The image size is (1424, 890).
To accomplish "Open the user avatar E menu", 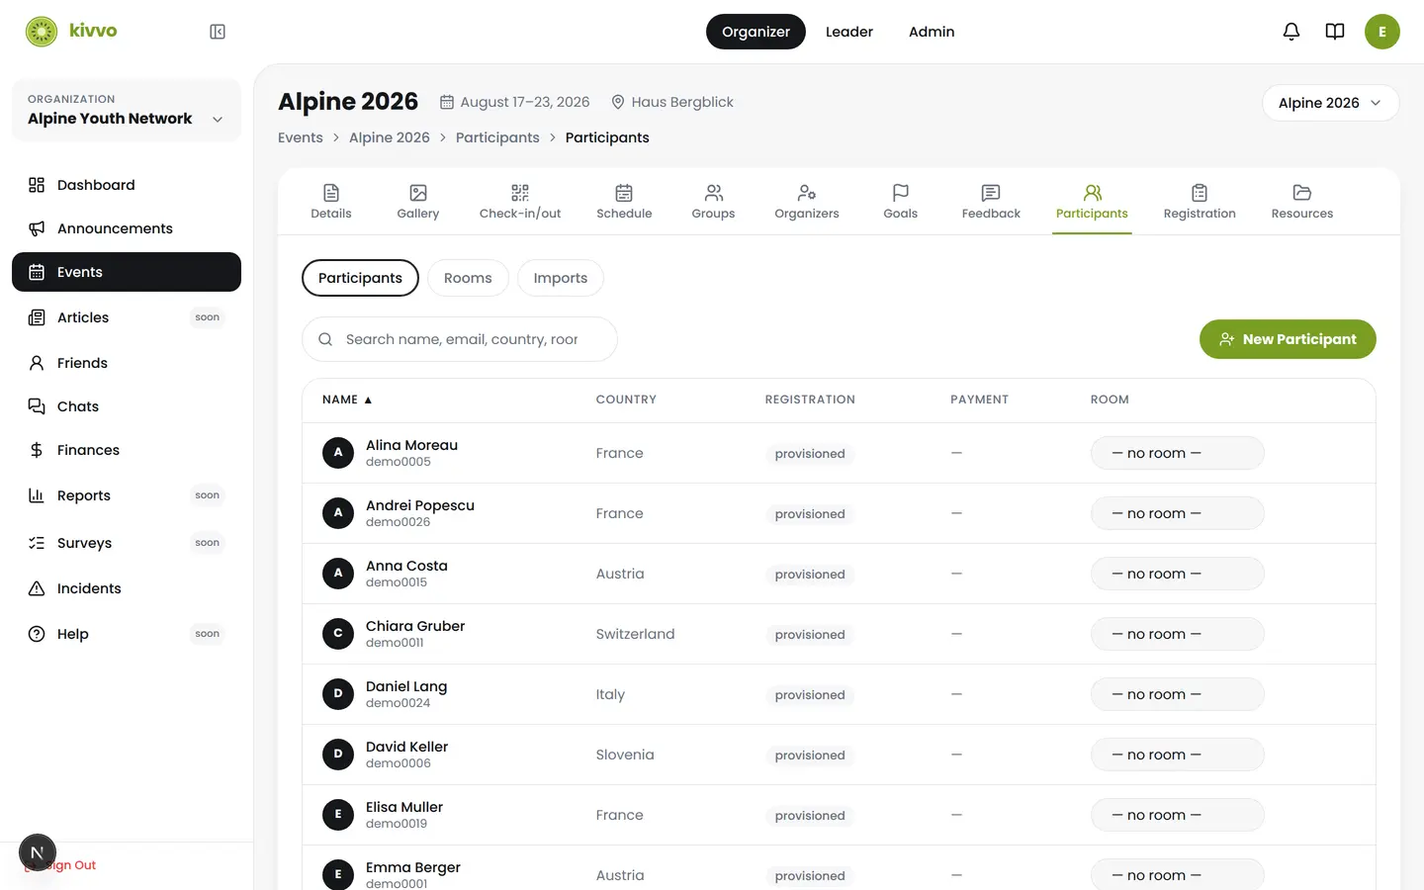I will (x=1382, y=32).
